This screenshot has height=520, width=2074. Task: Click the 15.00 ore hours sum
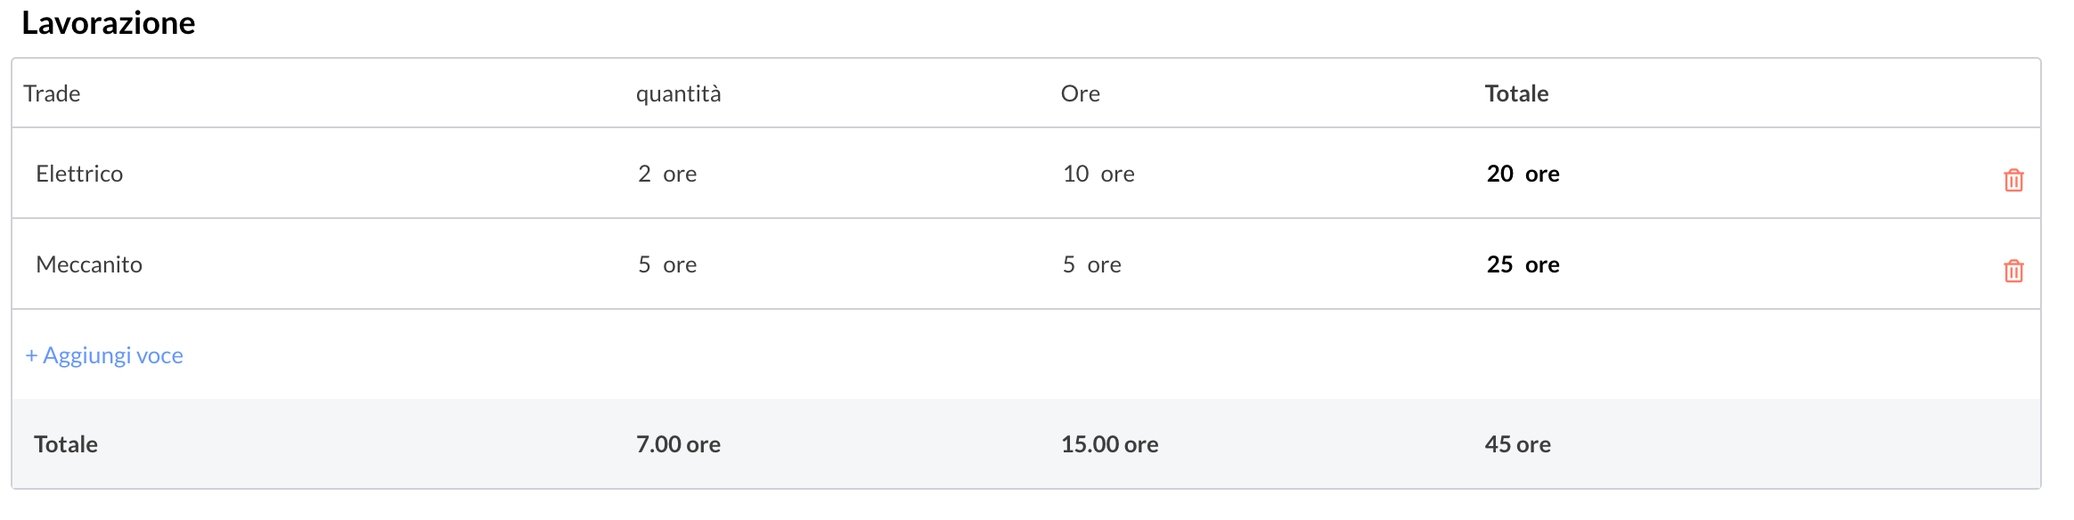pos(1109,444)
